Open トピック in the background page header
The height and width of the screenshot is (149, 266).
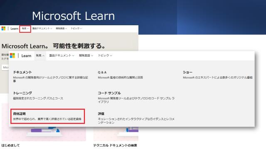point(76,29)
